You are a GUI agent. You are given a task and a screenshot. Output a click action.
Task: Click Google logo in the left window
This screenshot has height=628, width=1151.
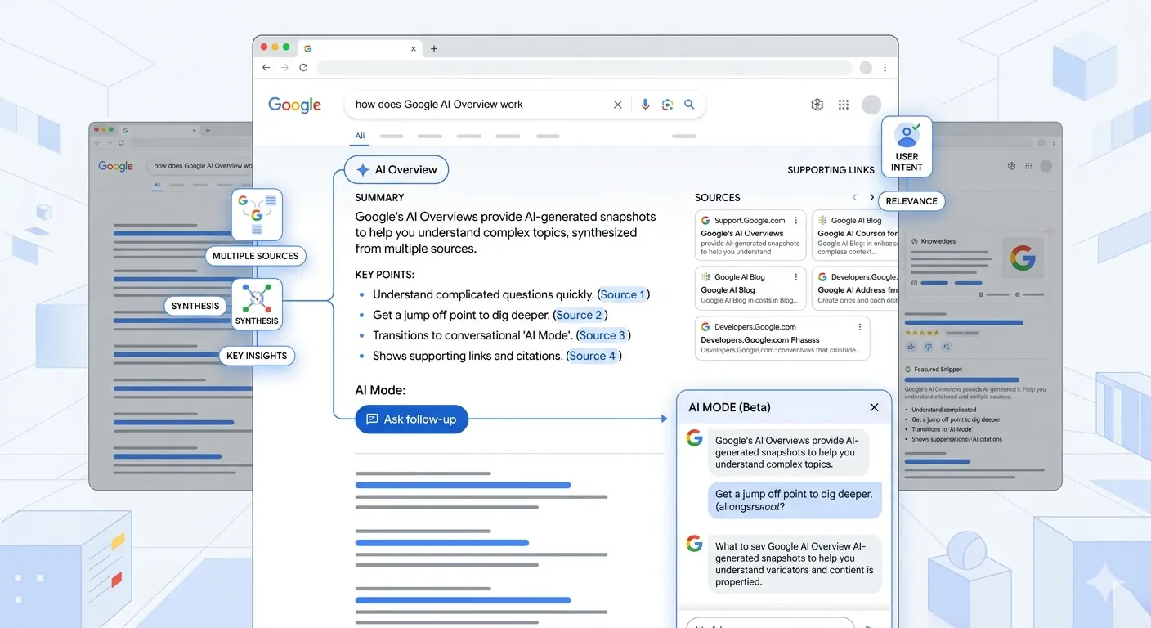[x=115, y=166]
